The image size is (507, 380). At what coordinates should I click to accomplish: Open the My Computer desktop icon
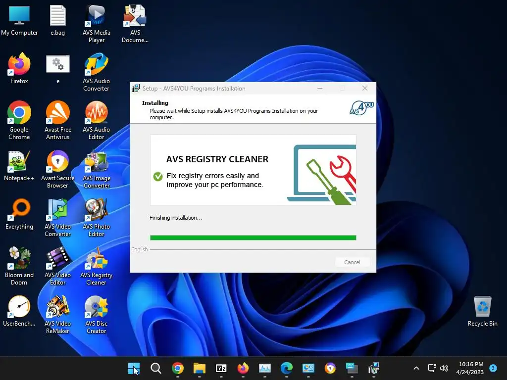coord(19,20)
